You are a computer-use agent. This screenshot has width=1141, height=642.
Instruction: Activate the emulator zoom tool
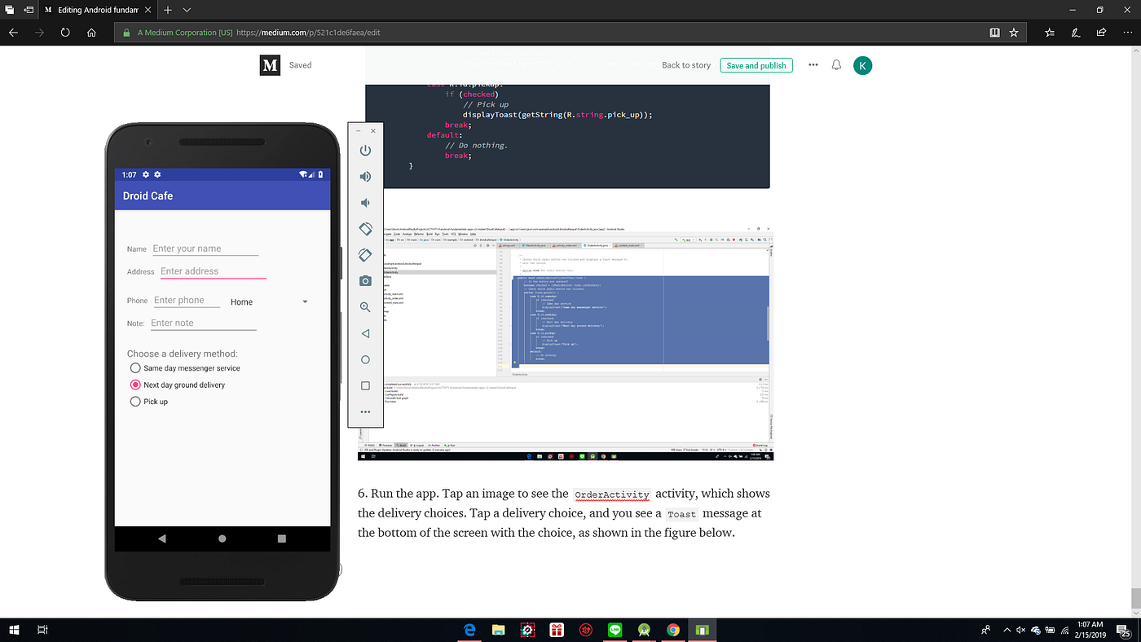click(365, 306)
